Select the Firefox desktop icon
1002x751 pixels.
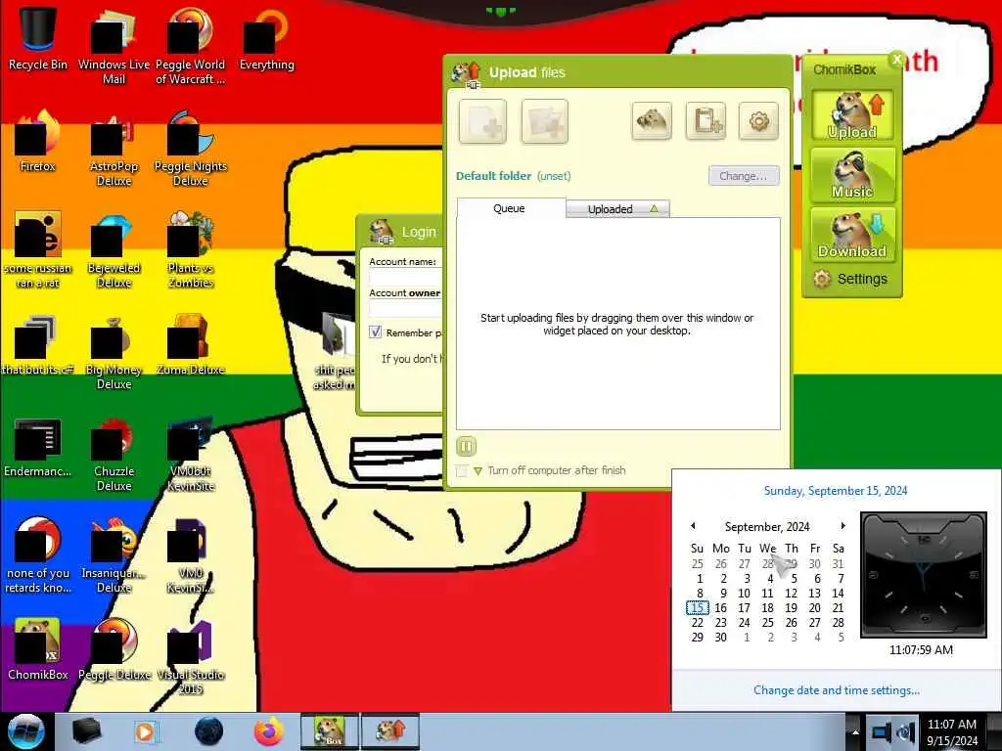pos(38,141)
